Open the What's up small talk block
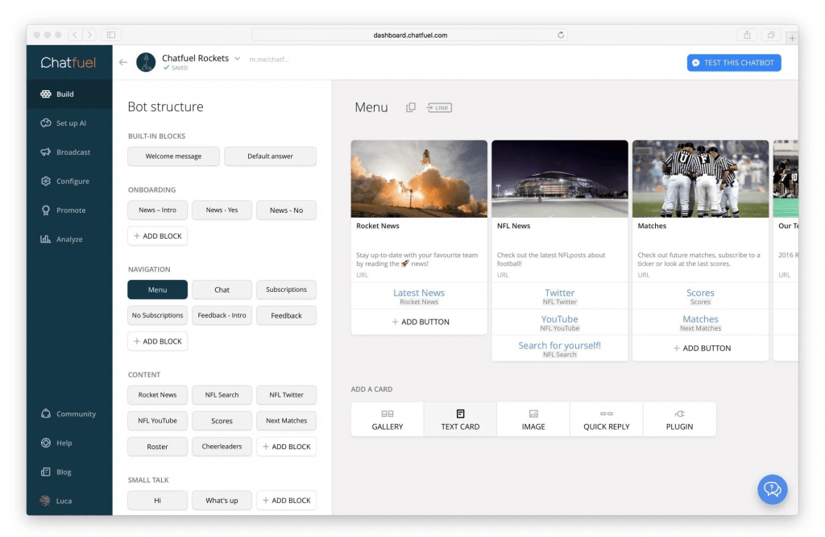Viewport: 825px width, 537px height. 222,500
